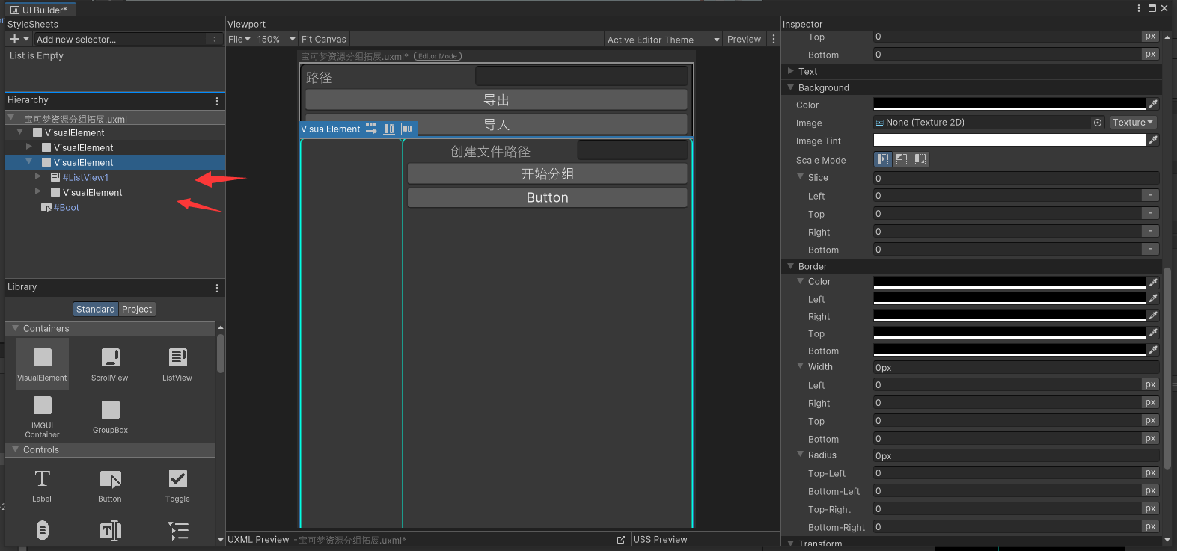This screenshot has height=551, width=1177.
Task: Click the Border Color eyedropper icon
Action: pos(1153,282)
